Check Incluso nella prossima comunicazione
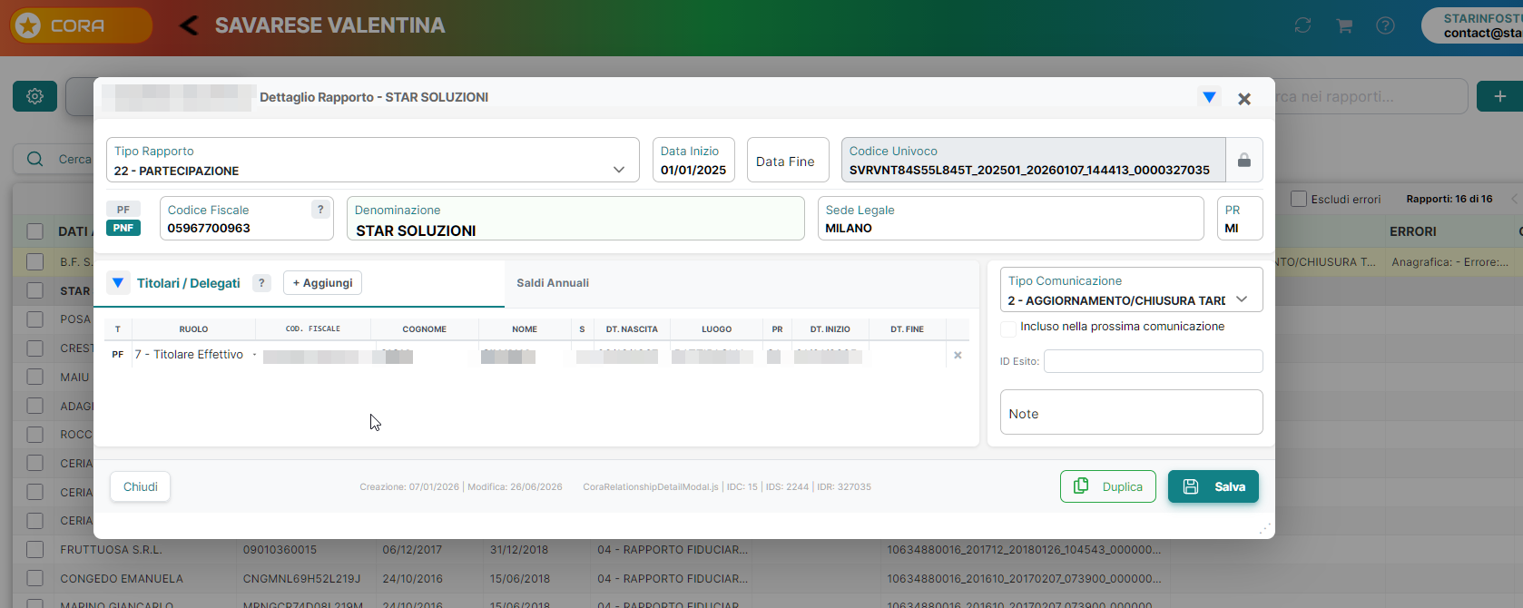Image resolution: width=1523 pixels, height=608 pixels. [1008, 329]
